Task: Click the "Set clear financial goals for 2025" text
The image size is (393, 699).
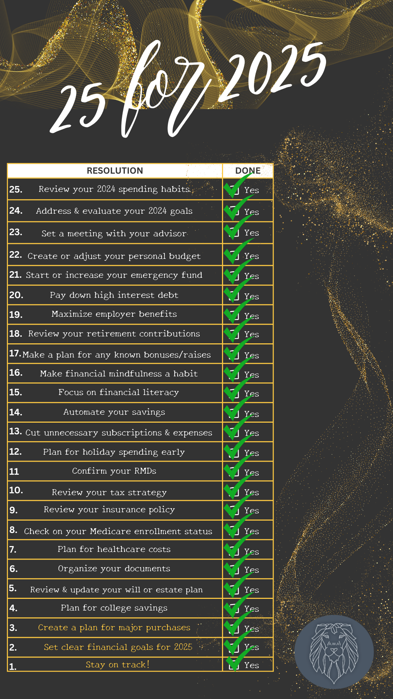Action: (x=118, y=647)
